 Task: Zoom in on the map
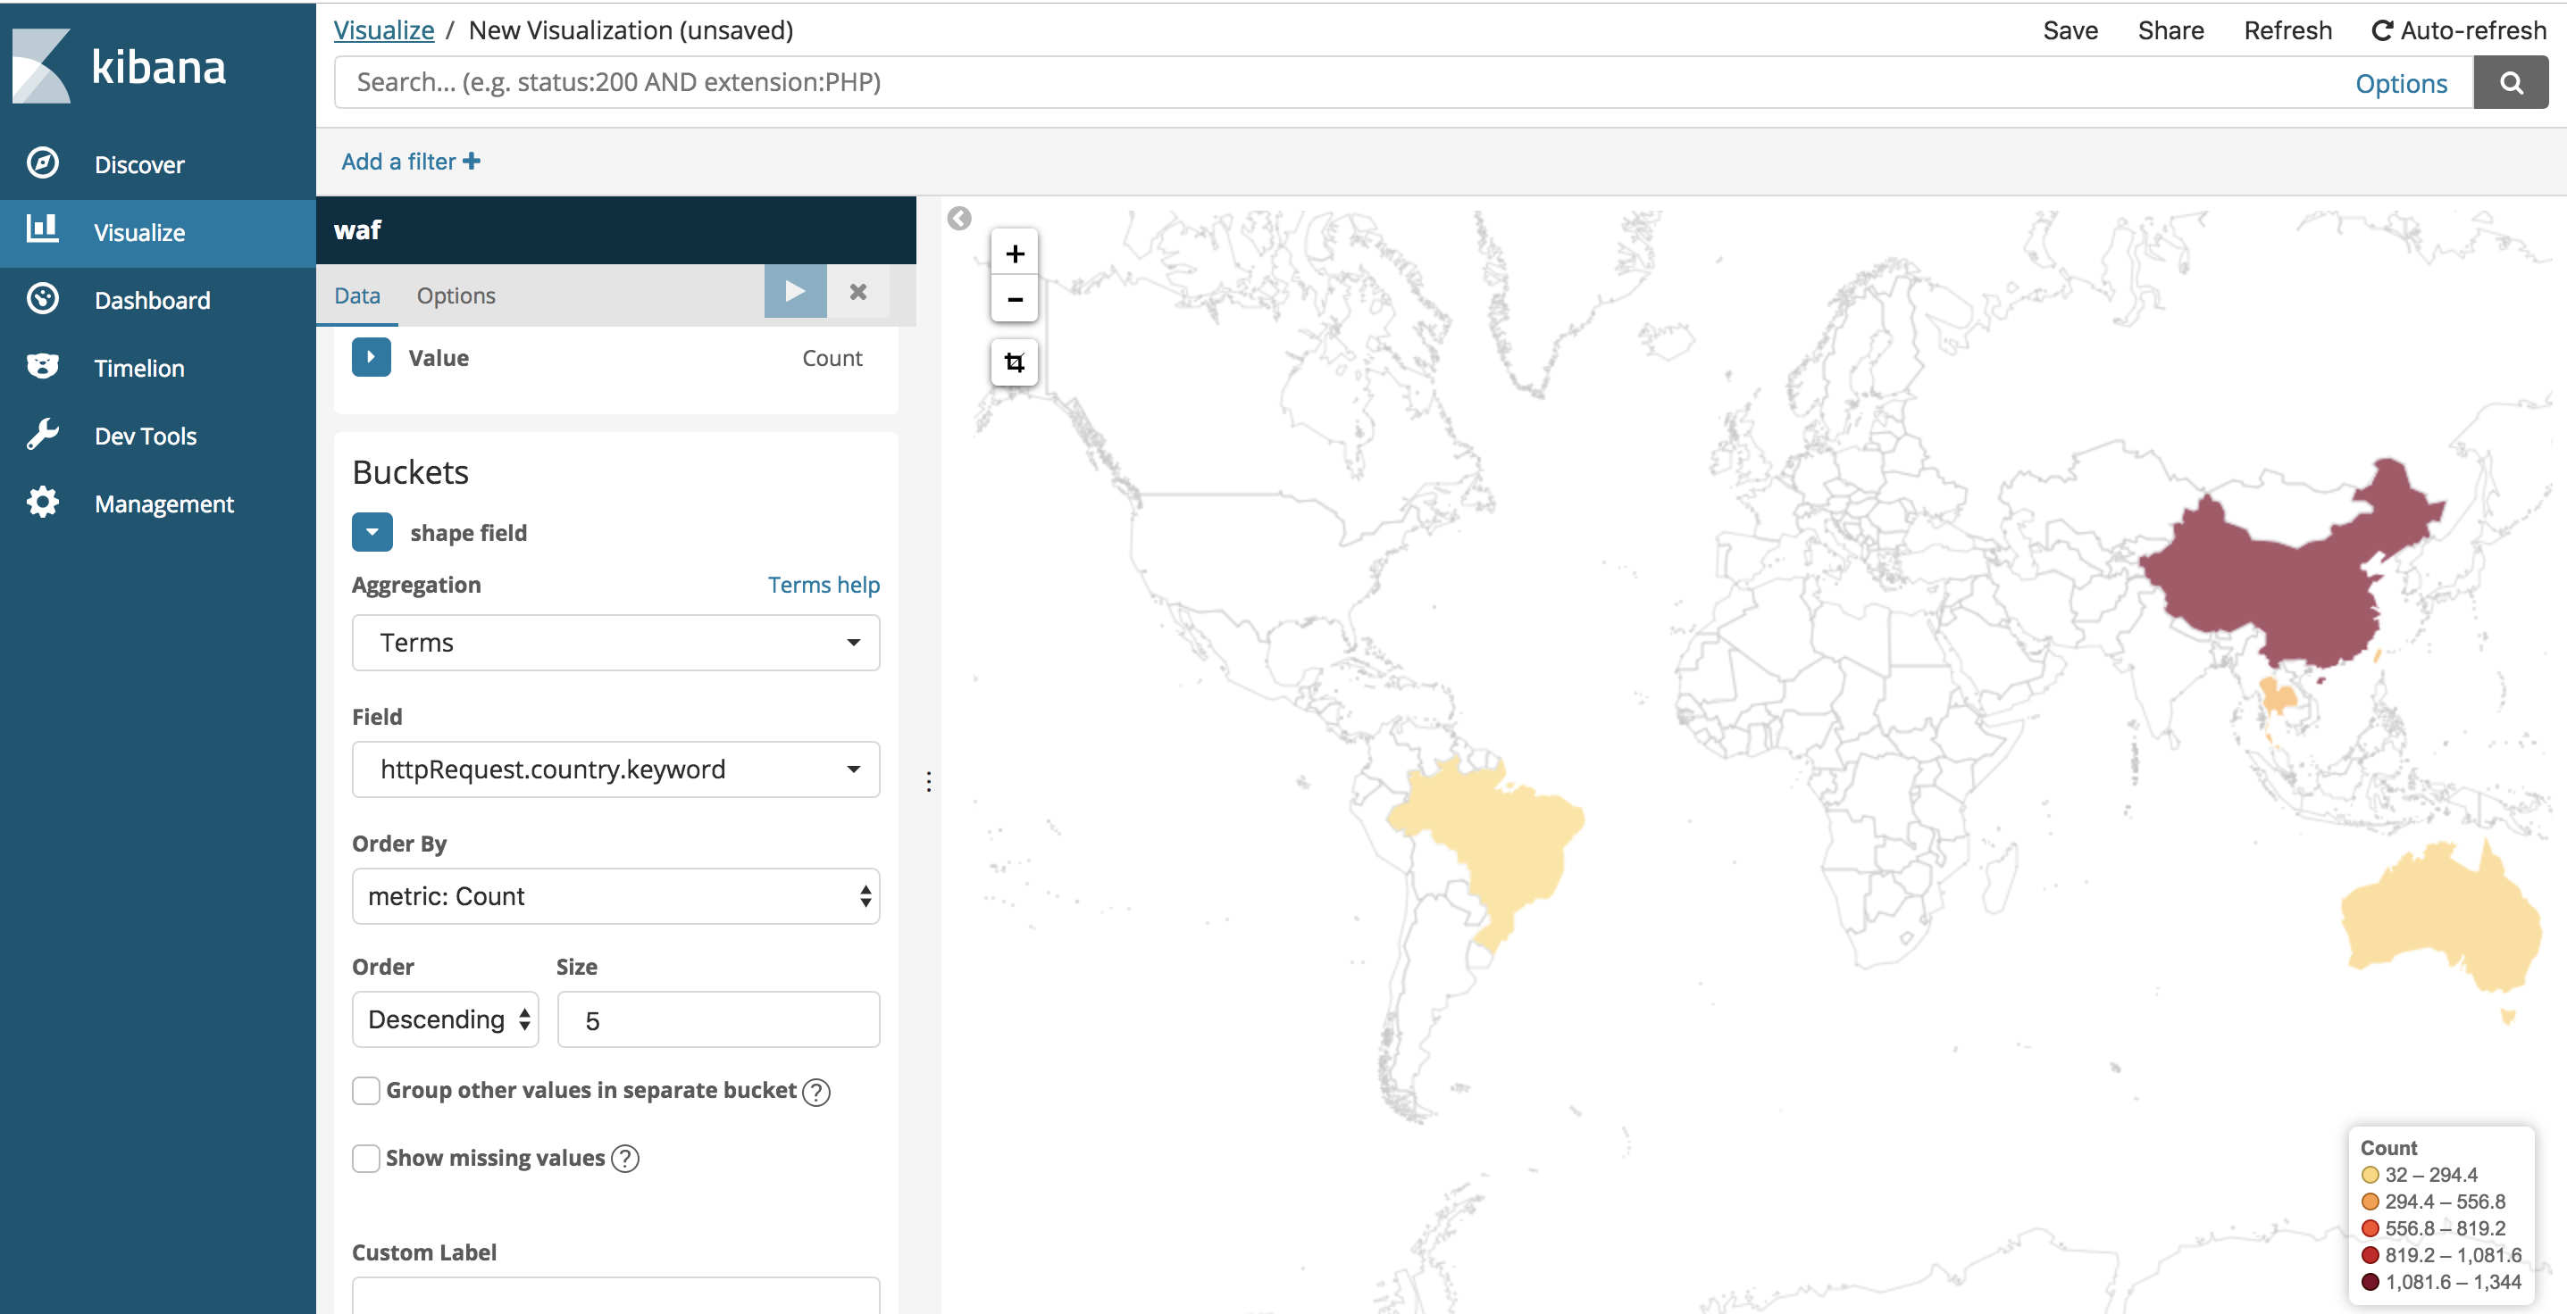[x=1015, y=254]
